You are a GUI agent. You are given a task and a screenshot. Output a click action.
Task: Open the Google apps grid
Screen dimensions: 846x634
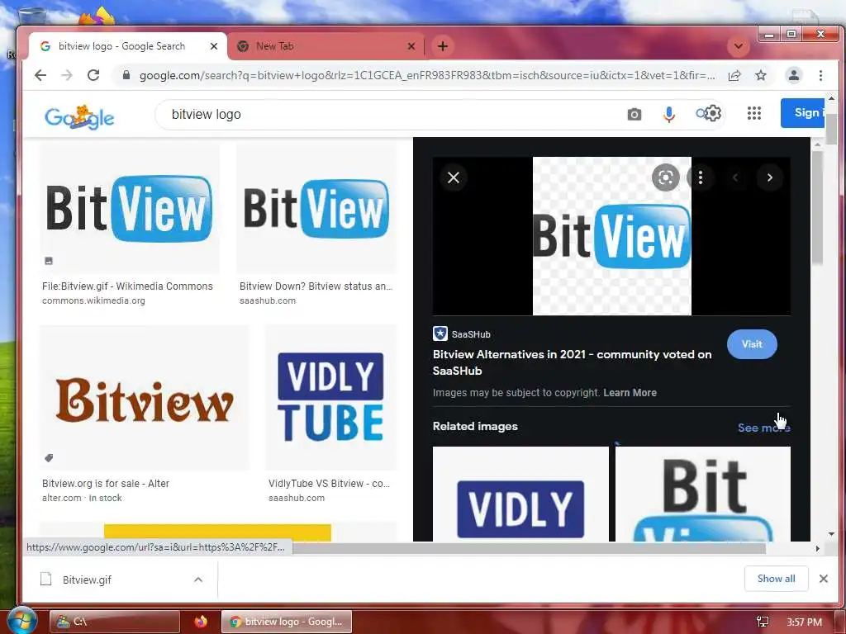[x=753, y=113]
